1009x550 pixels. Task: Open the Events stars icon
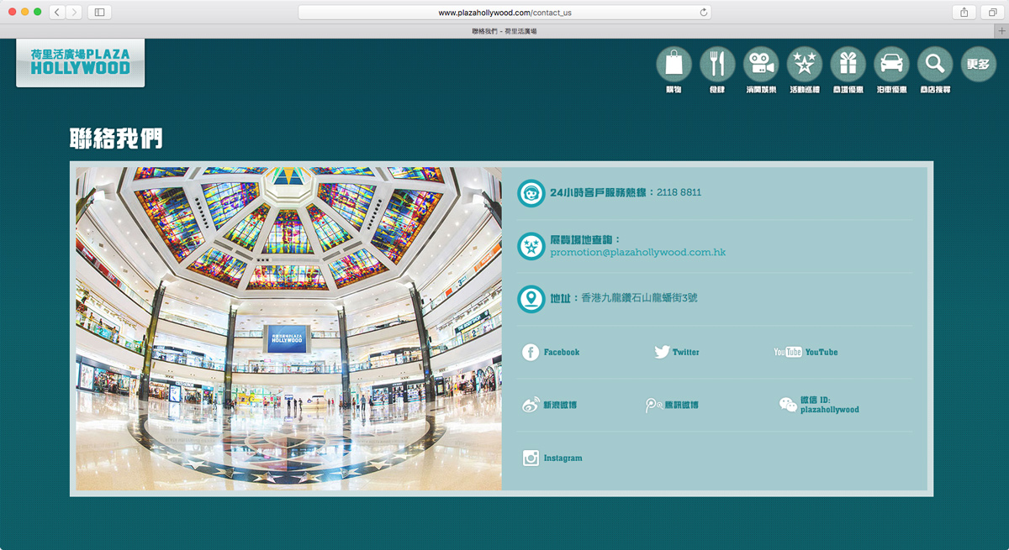click(x=805, y=65)
